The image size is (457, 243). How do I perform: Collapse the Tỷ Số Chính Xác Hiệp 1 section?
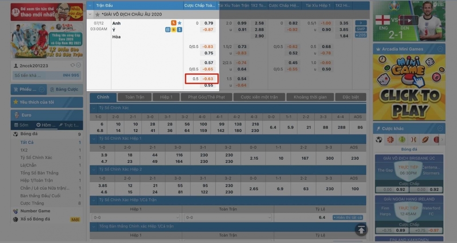click(94, 139)
